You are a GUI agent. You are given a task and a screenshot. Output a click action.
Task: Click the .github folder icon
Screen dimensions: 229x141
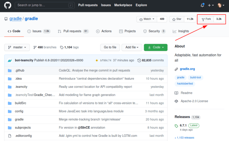pos(10,70)
